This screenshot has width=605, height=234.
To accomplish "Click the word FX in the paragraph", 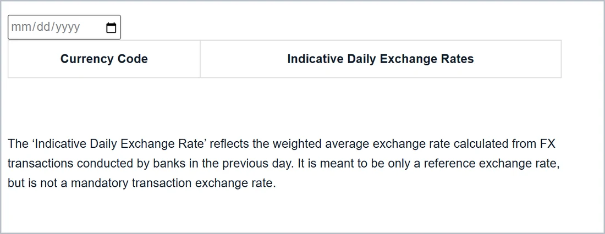I will [x=547, y=144].
